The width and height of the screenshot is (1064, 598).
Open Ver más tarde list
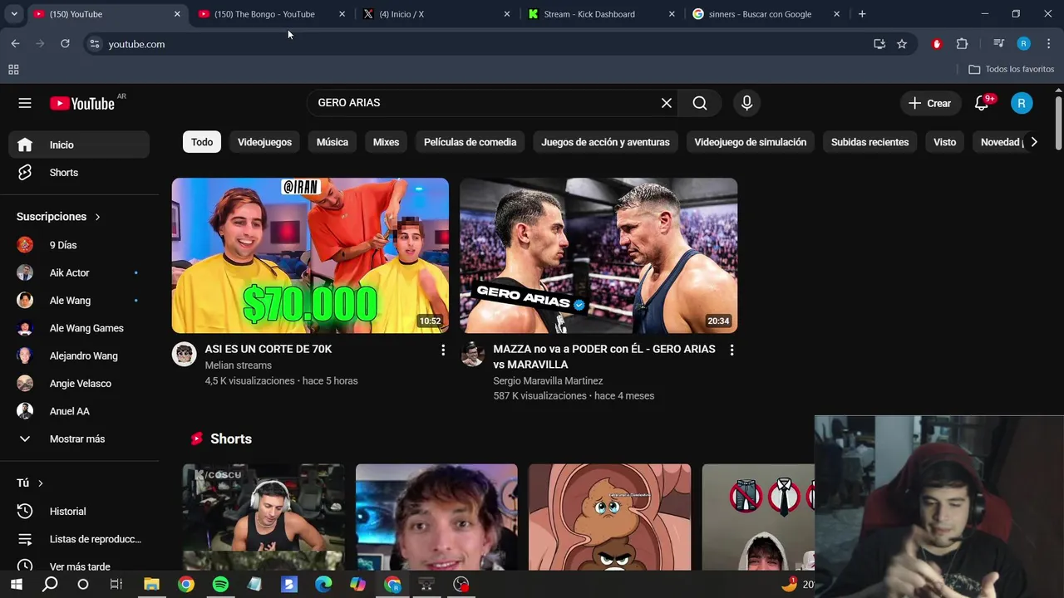[80, 566]
